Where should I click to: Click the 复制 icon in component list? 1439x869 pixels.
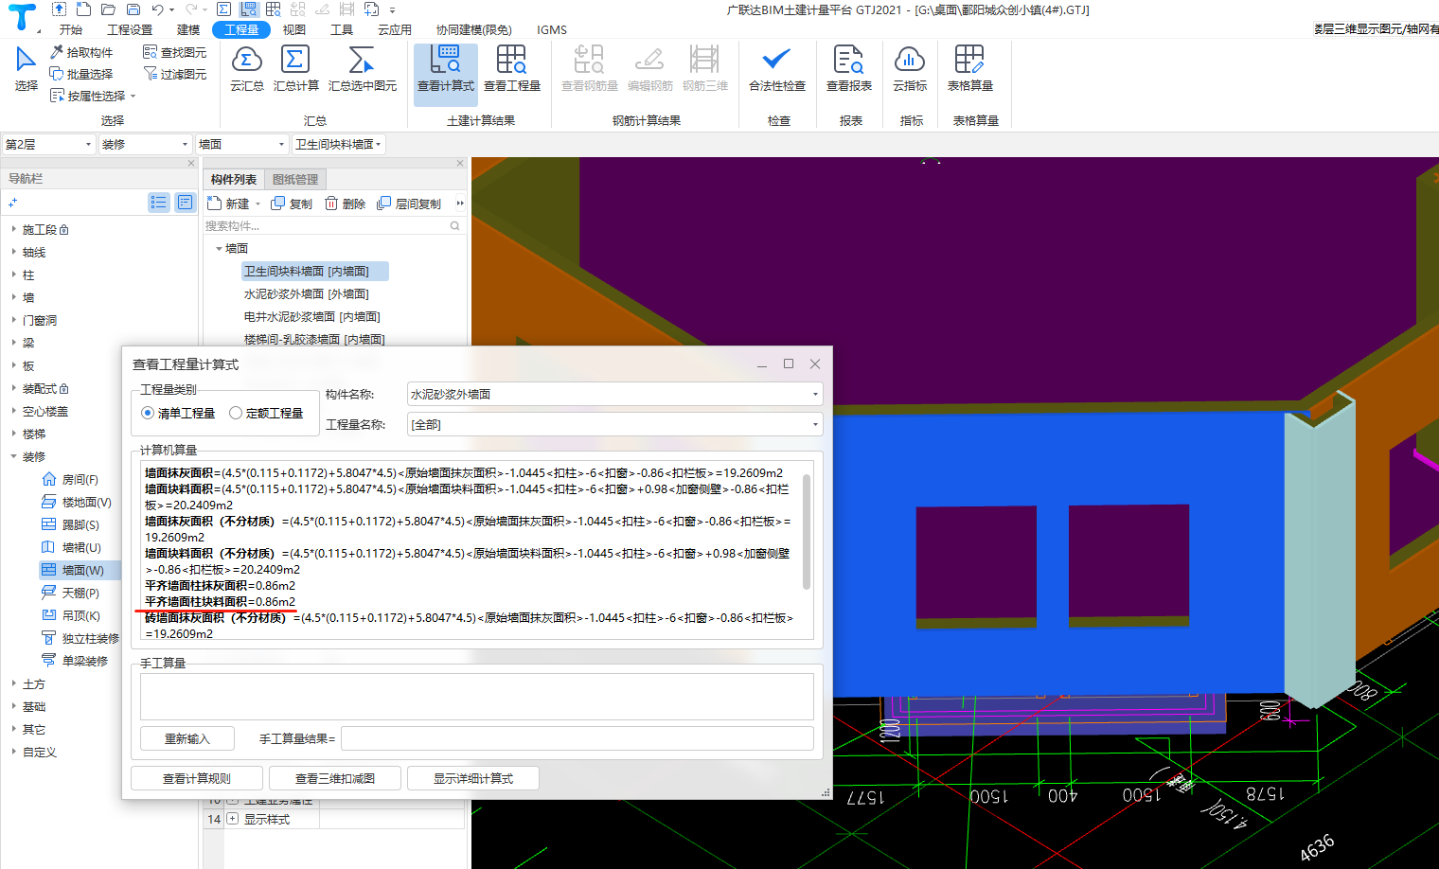(x=278, y=204)
